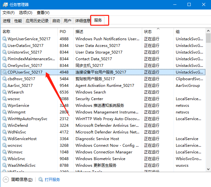This screenshot has height=187, width=211.
Task: Click the gear icon beside WbioSrvc
Action: point(4,159)
